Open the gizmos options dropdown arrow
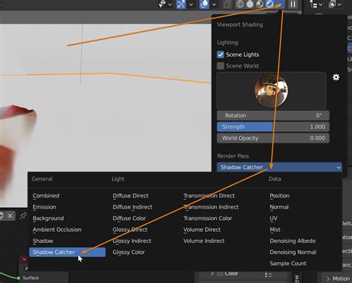This screenshot has height=283, width=352. [x=191, y=4]
